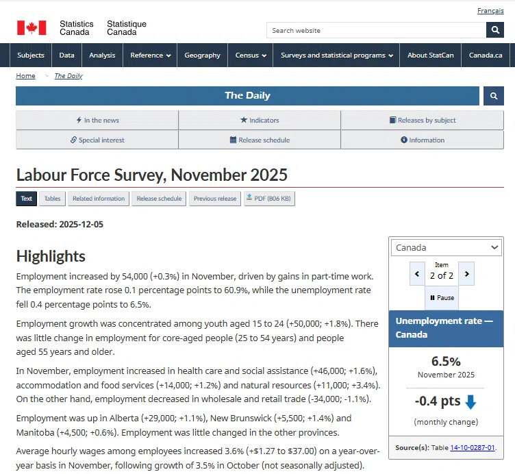This screenshot has height=474, width=515.
Task: Open the Release schedule calendar tile
Action: [x=260, y=140]
